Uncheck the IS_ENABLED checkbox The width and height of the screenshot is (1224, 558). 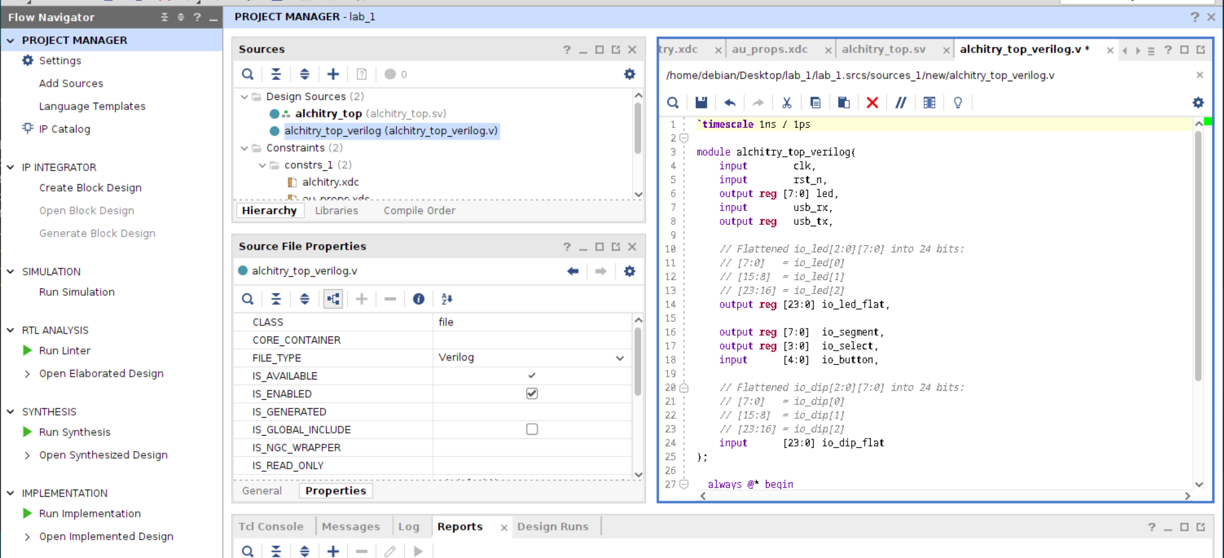click(x=532, y=394)
